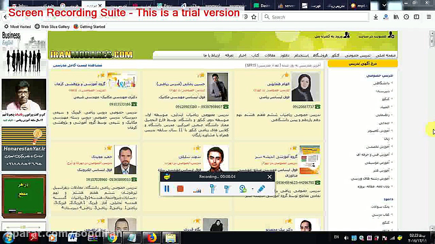Image resolution: width=435 pixels, height=244 pixels.
Task: Open the آموزش موسیقی sidebar category
Action: point(378,163)
